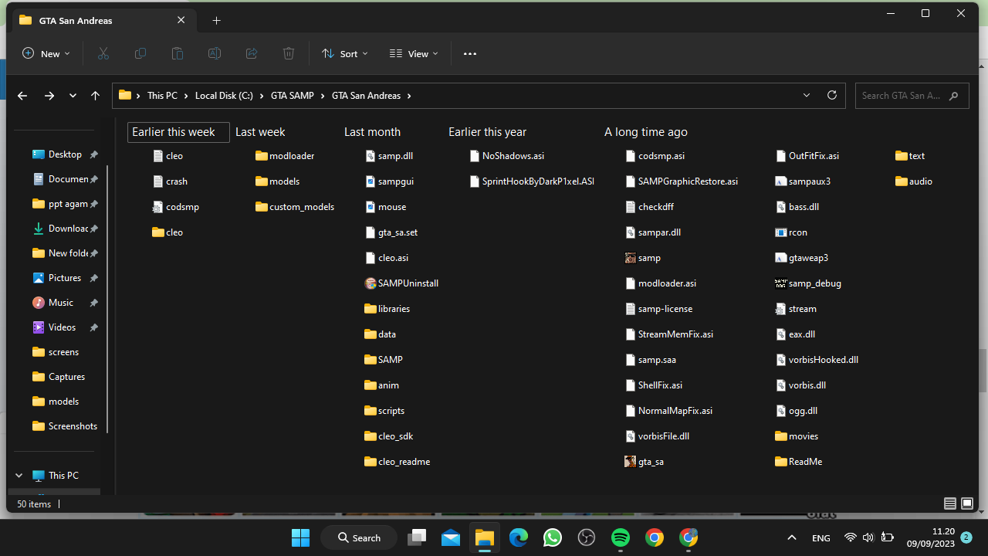This screenshot has width=988, height=556.
Task: Add a new Explorer tab
Action: pyautogui.click(x=216, y=21)
